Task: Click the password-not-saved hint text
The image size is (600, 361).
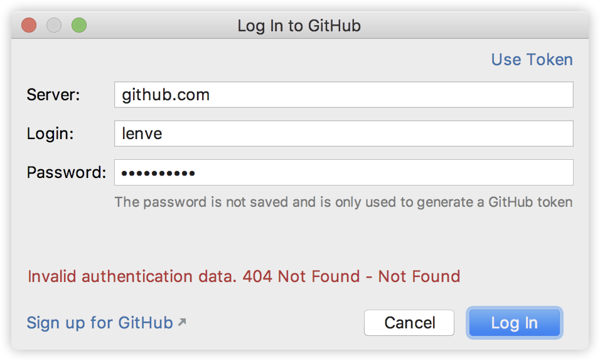Action: pos(343,202)
